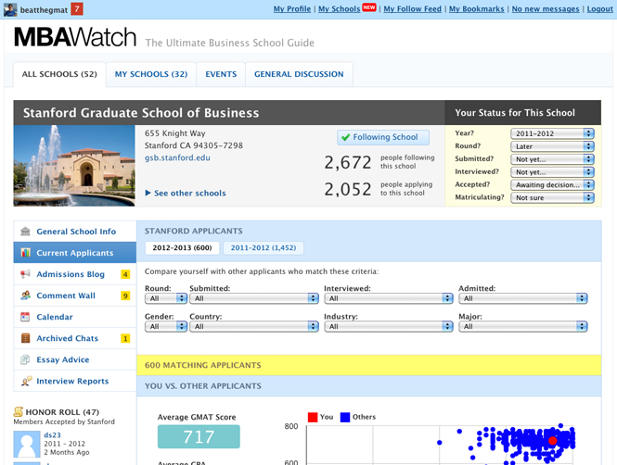617x465 pixels.
Task: Open My Follow Feed link
Action: point(412,9)
